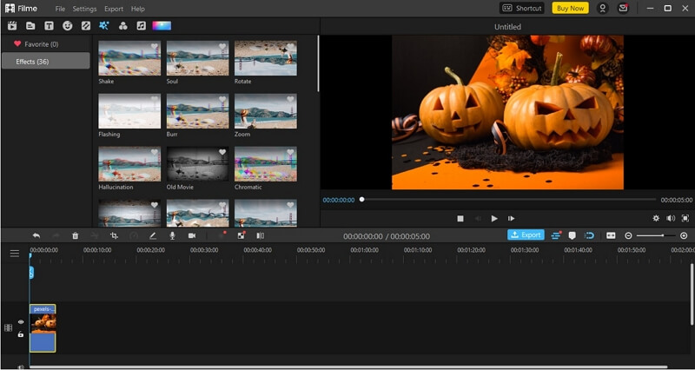Click the checkerboard mosaic icon

[x=242, y=235]
